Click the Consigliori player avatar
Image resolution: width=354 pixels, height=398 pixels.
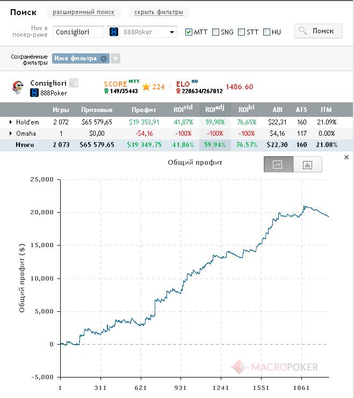pyautogui.click(x=18, y=87)
